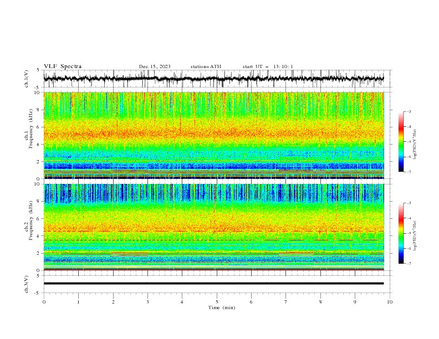Click tick label "1" on the Time axis
This screenshot has width=439, height=339.
[78, 302]
